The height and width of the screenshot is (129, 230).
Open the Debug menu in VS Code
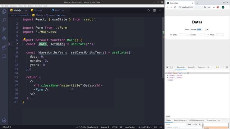pyautogui.click(x=31, y=6)
